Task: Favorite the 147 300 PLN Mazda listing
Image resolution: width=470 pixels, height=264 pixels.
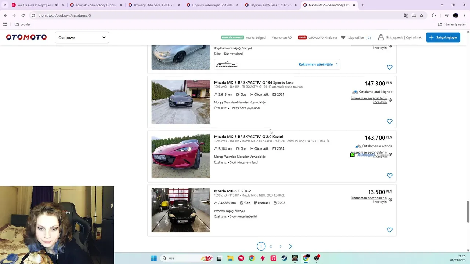Action: (x=390, y=121)
